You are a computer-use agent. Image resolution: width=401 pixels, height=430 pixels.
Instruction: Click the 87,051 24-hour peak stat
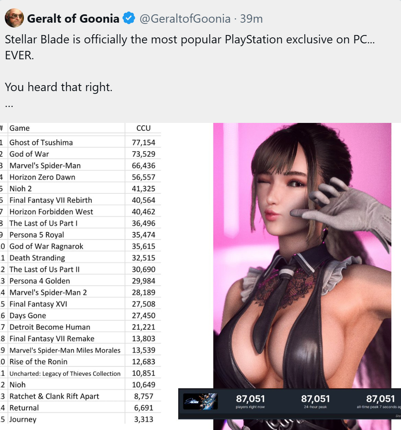tap(315, 401)
